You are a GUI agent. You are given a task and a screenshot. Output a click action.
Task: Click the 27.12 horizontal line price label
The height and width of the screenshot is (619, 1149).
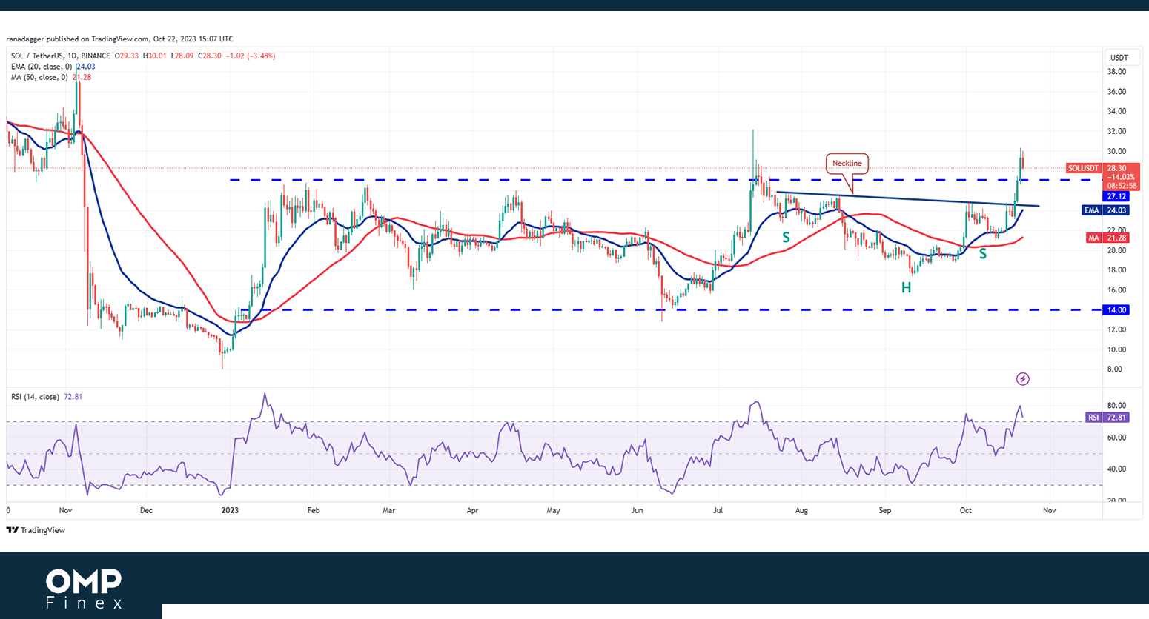(x=1116, y=196)
